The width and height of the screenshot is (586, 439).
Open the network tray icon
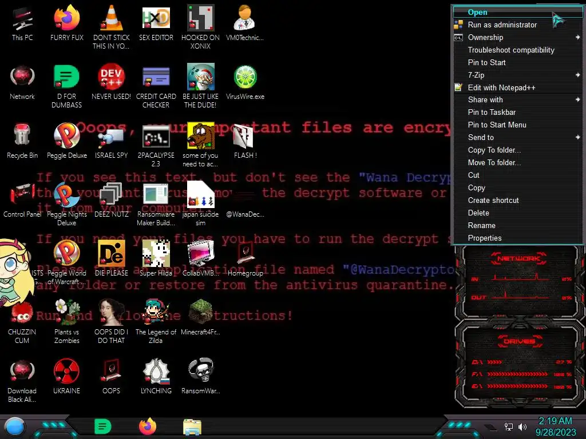pyautogui.click(x=509, y=426)
